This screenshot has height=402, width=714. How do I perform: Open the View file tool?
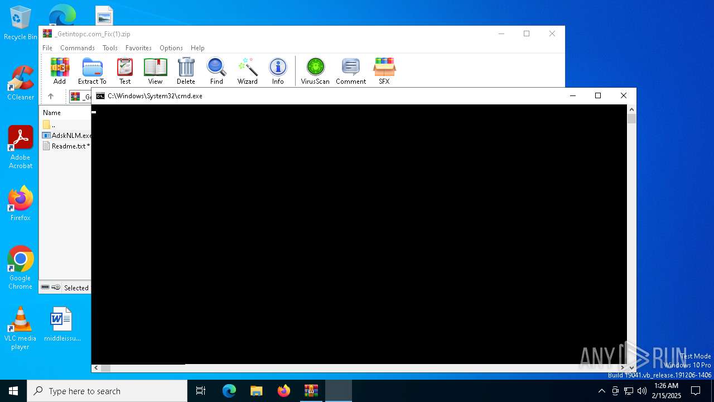pyautogui.click(x=155, y=71)
